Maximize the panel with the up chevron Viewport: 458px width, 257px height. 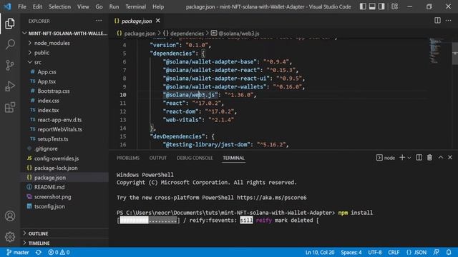pos(441,157)
